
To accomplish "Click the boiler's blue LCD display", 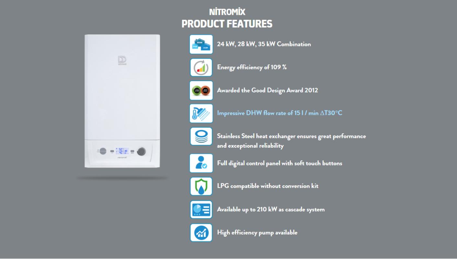I will [x=122, y=151].
